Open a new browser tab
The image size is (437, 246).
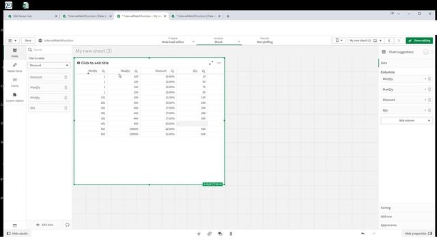228,16
